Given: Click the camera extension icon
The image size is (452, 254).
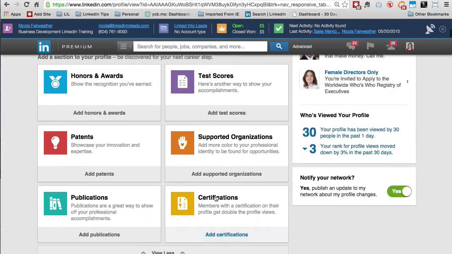Looking at the screenshot, I should pyautogui.click(x=379, y=5).
